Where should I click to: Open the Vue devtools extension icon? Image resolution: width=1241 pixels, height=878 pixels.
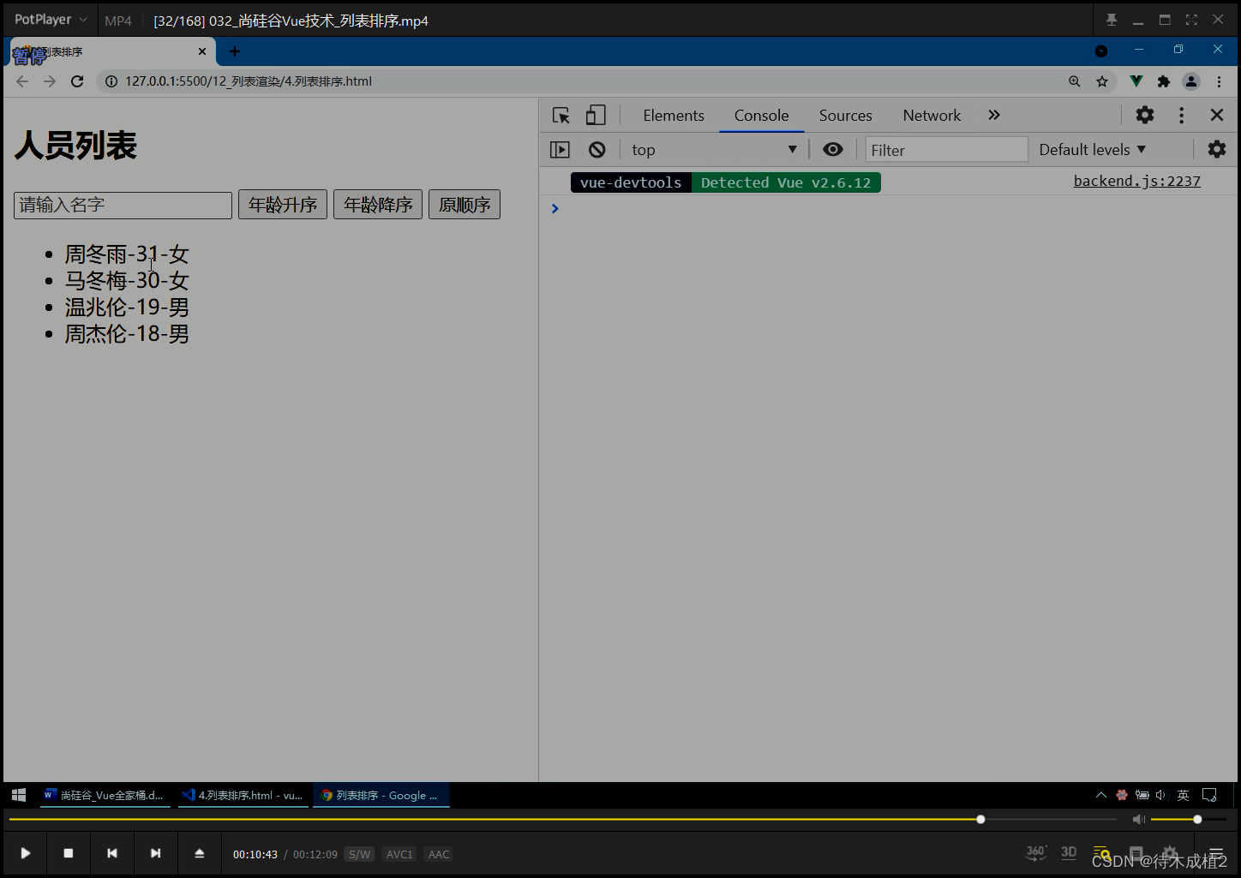[1136, 81]
